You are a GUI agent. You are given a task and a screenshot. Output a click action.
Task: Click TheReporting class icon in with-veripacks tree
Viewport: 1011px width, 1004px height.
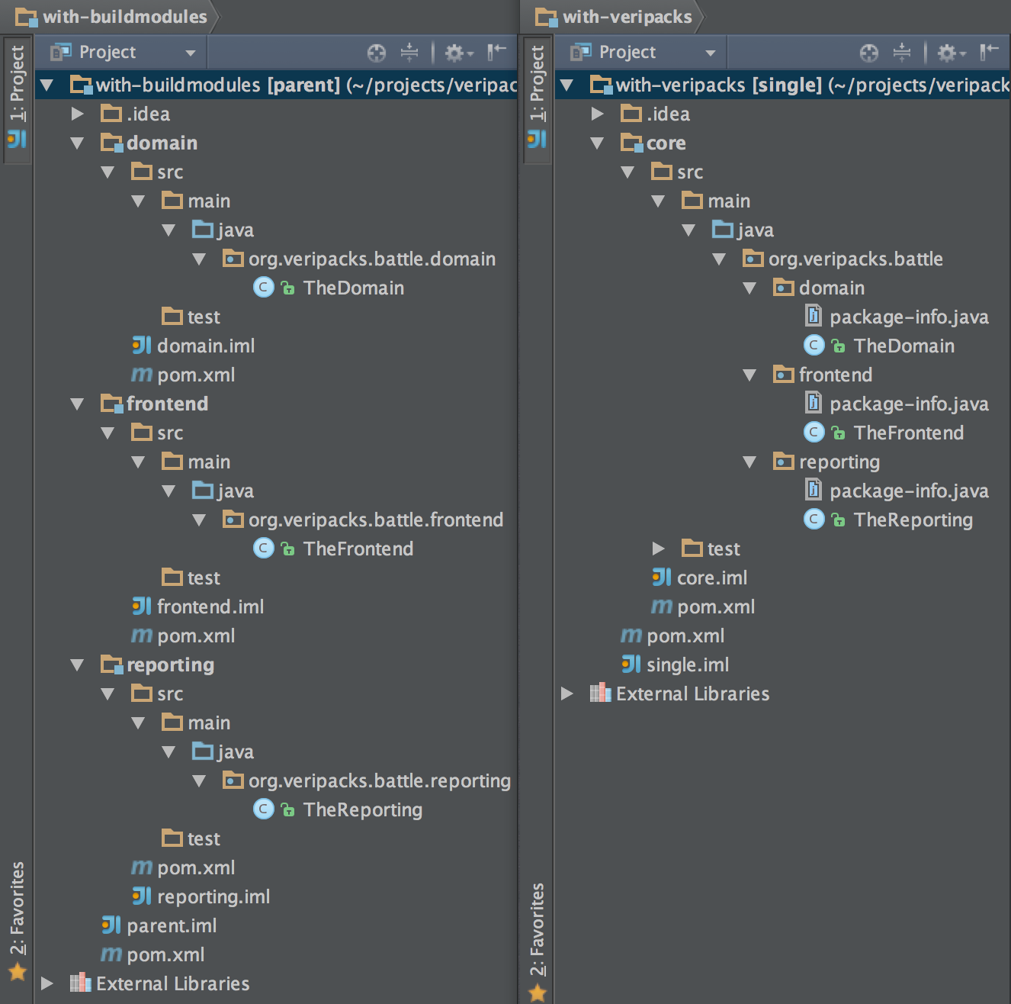click(x=814, y=520)
